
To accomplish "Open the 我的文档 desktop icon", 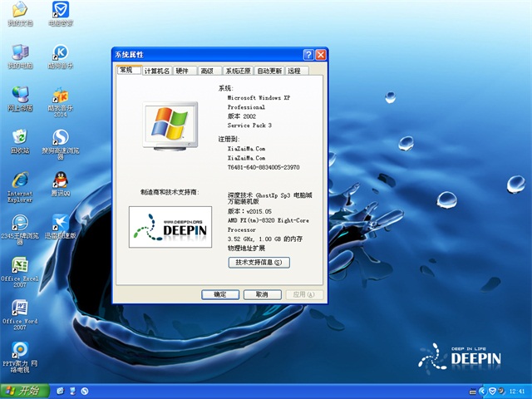I will (x=19, y=11).
